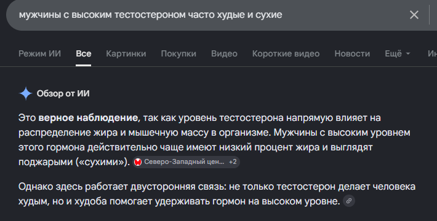Switch to the Режим ИИ tab

(x=39, y=53)
